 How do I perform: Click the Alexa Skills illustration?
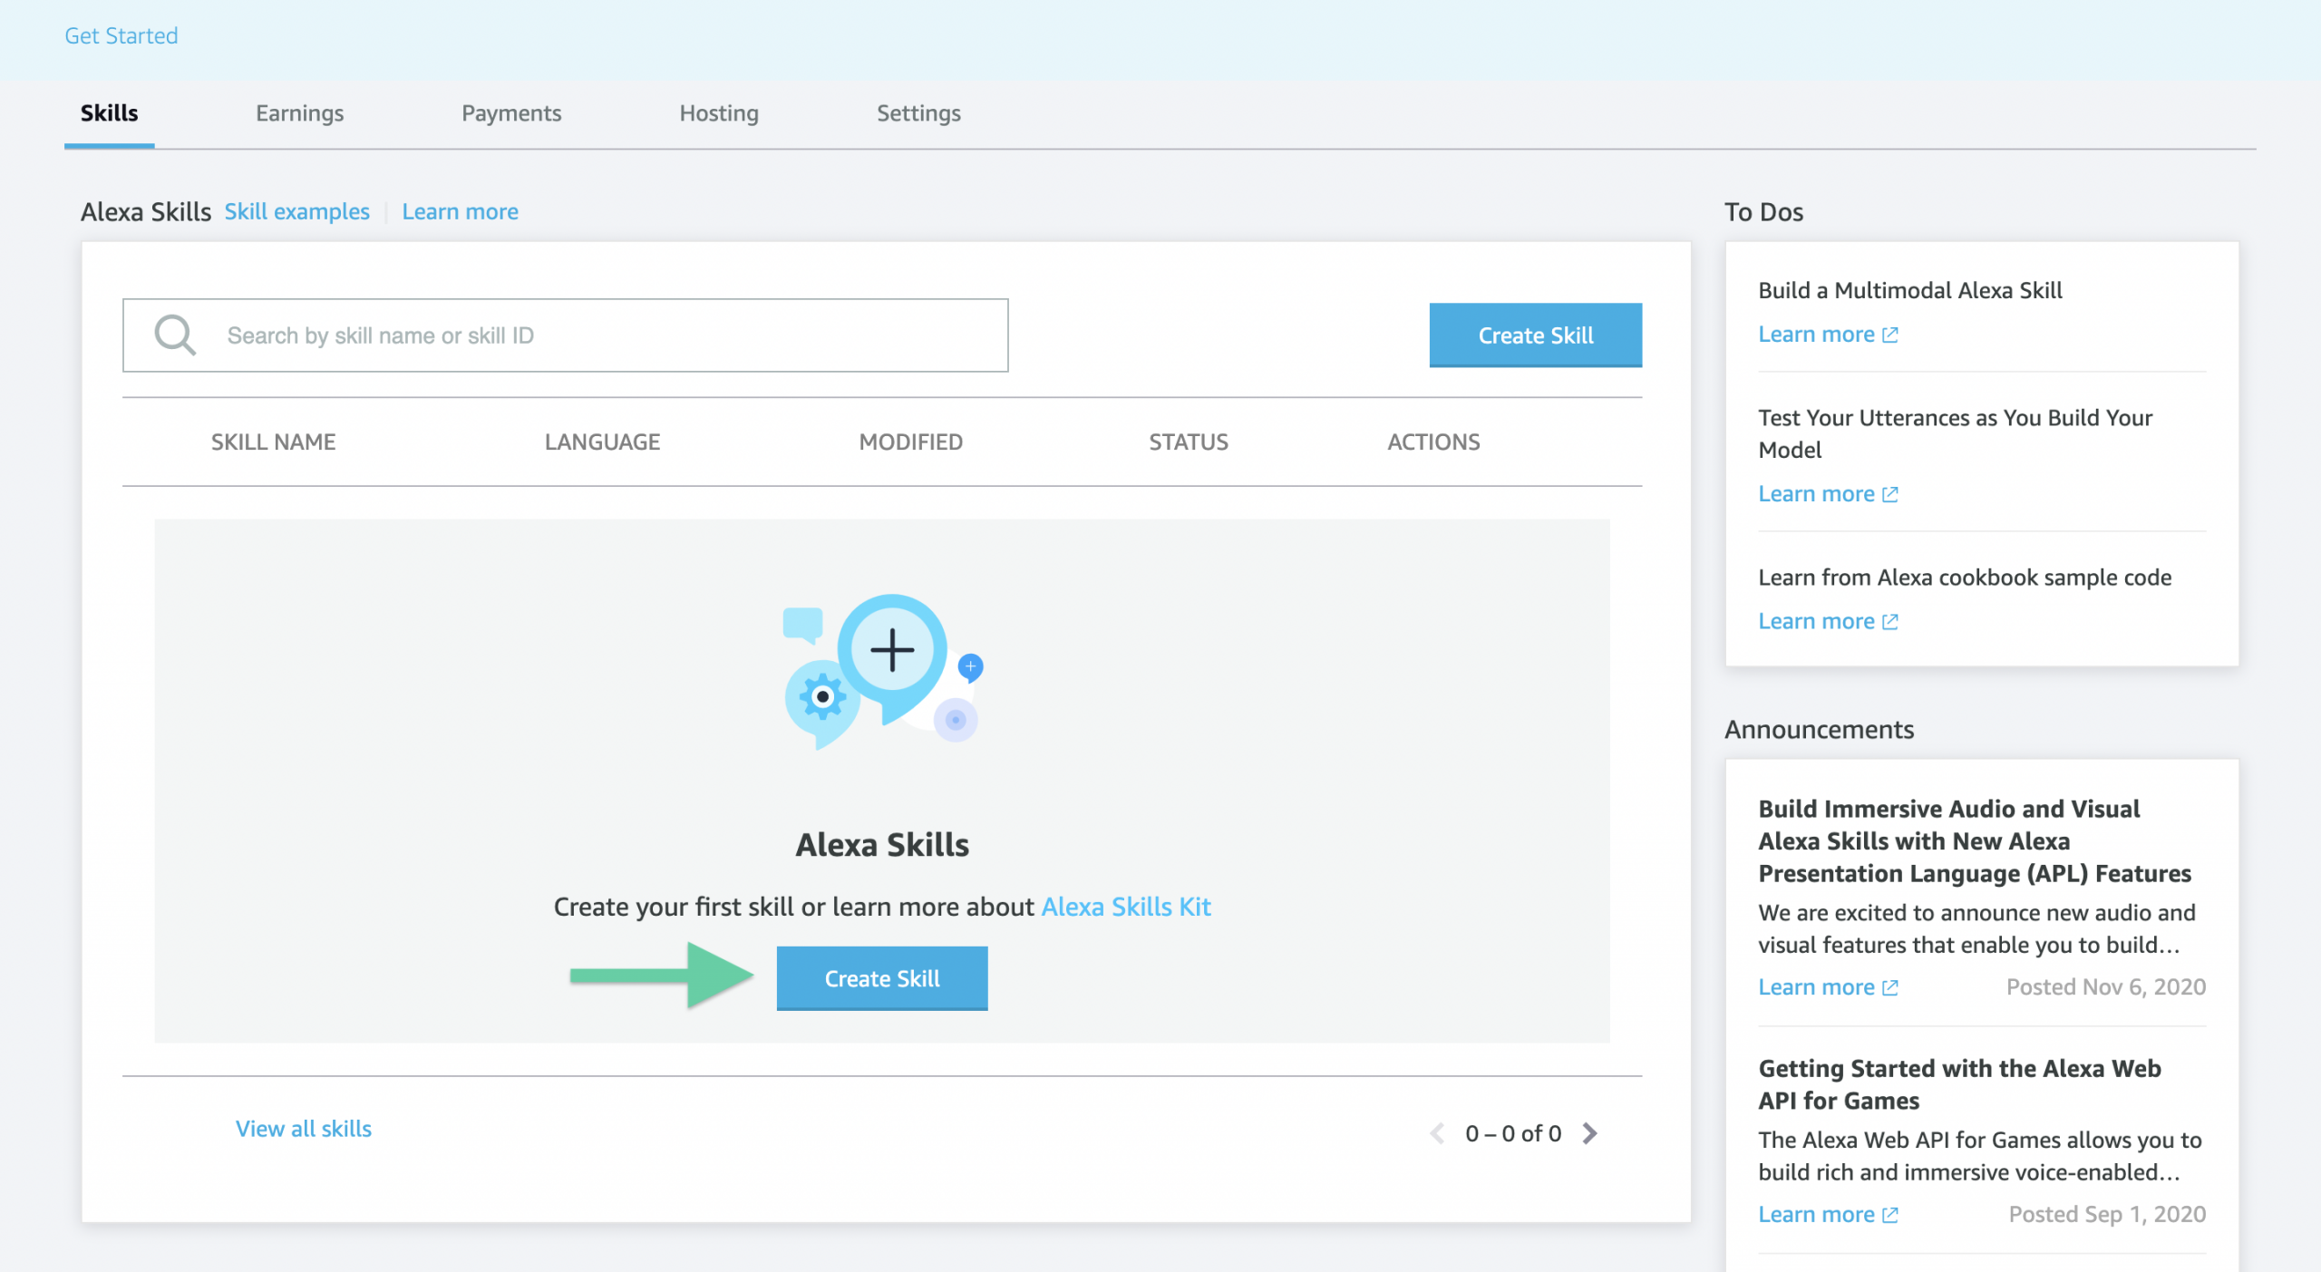(883, 672)
